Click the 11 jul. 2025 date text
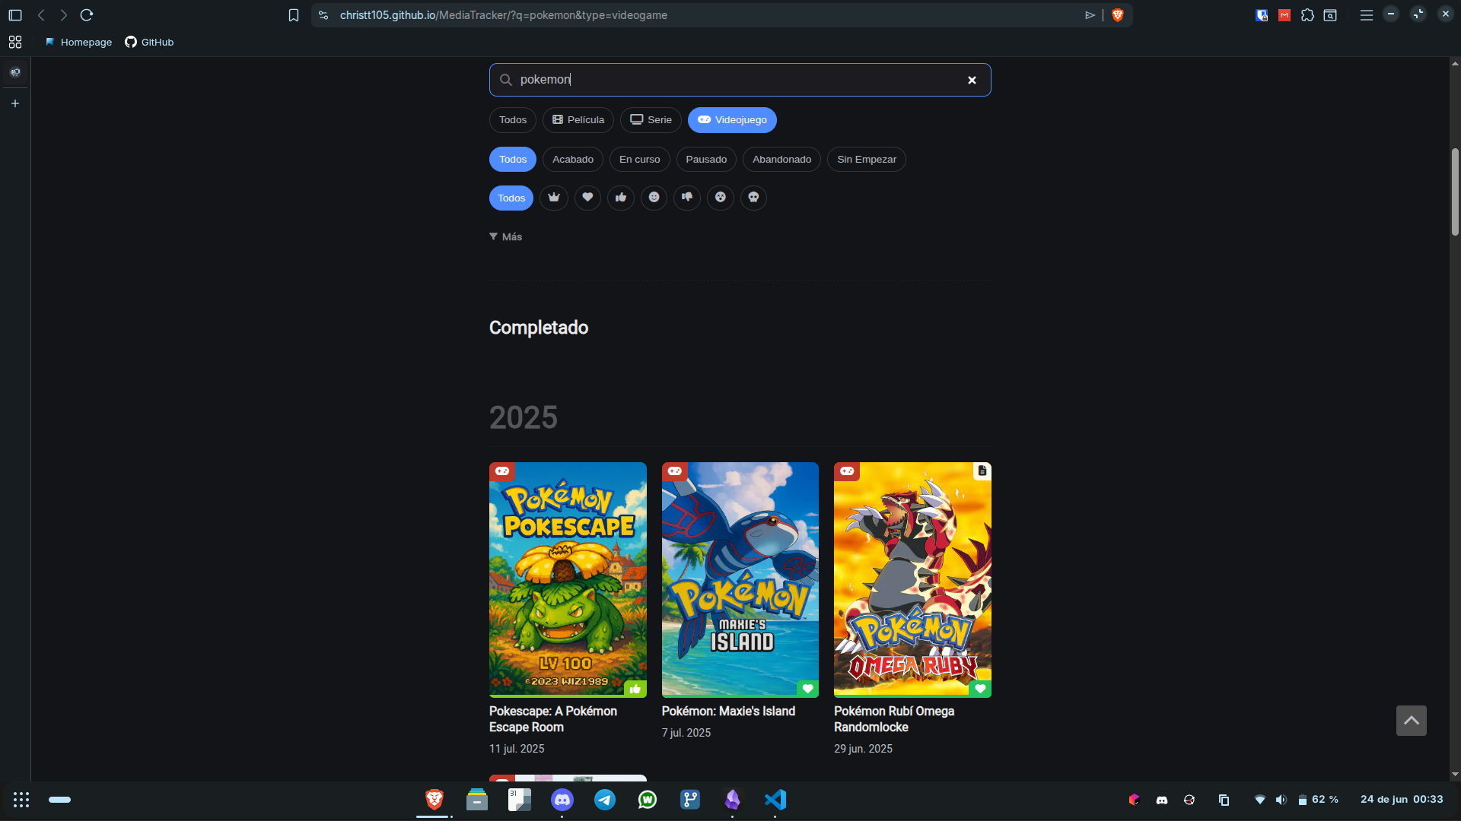This screenshot has width=1461, height=821. point(517,749)
